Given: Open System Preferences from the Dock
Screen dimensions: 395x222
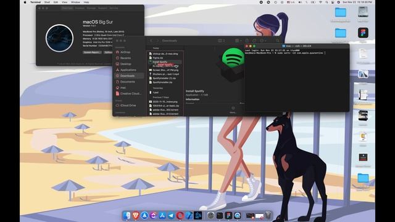Looking at the screenshot, I should click(x=211, y=215).
